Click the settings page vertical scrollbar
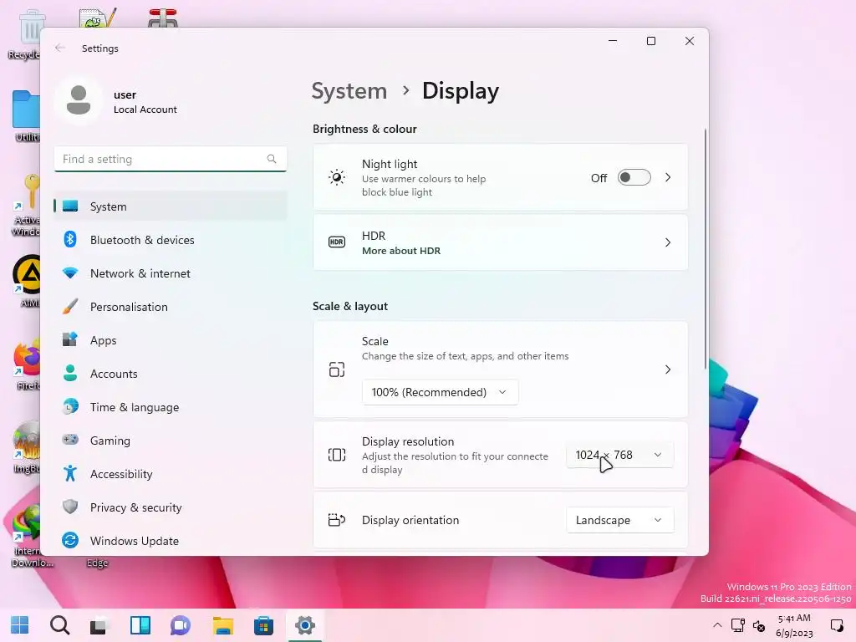Screen dimensions: 856x642 [x=705, y=248]
